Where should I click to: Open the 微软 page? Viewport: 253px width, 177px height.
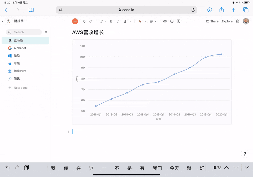coord(25,56)
